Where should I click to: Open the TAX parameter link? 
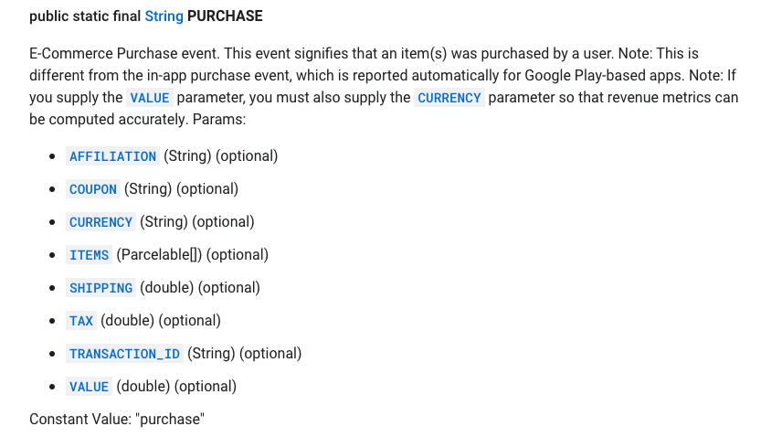point(81,321)
